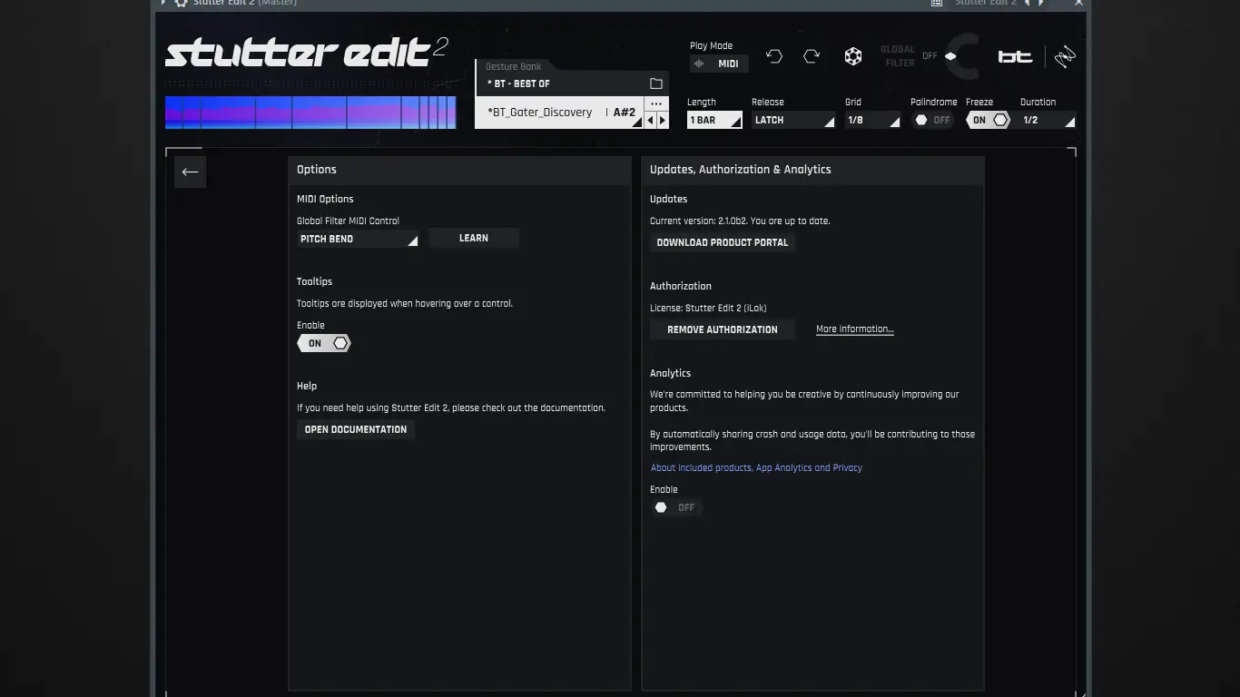Click the * BT - BEST OF bank name

[x=518, y=83]
